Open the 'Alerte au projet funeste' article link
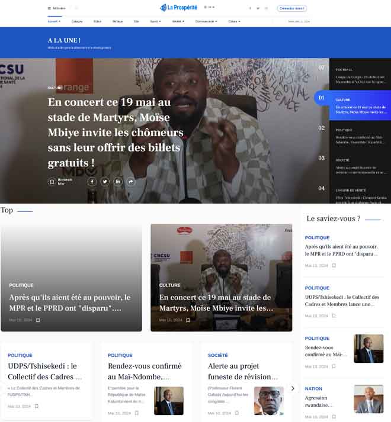 tap(242, 371)
